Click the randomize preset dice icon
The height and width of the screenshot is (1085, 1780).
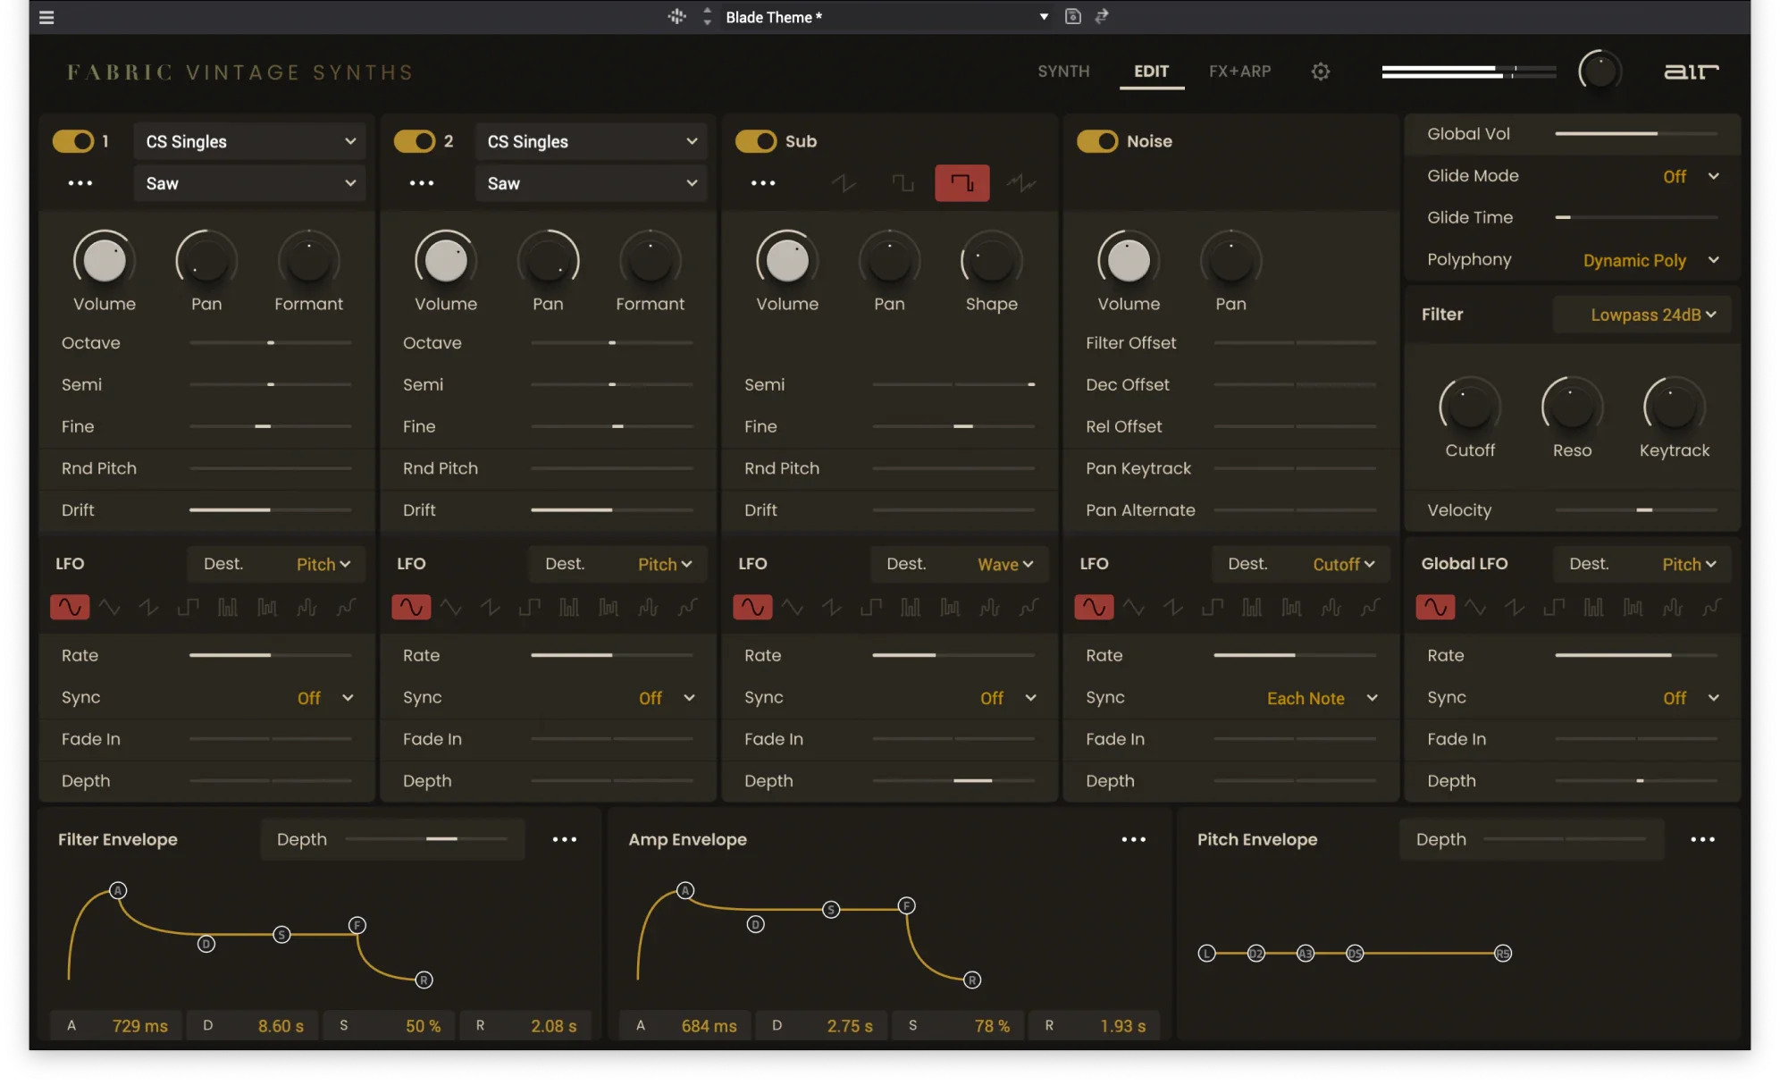(676, 16)
